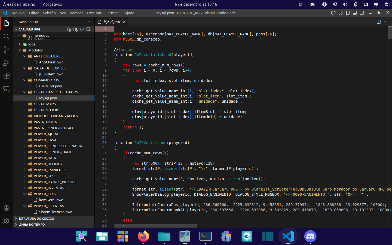This screenshot has width=392, height=245.
Task: Toggle the bottom panel visibility
Action: (x=355, y=13)
